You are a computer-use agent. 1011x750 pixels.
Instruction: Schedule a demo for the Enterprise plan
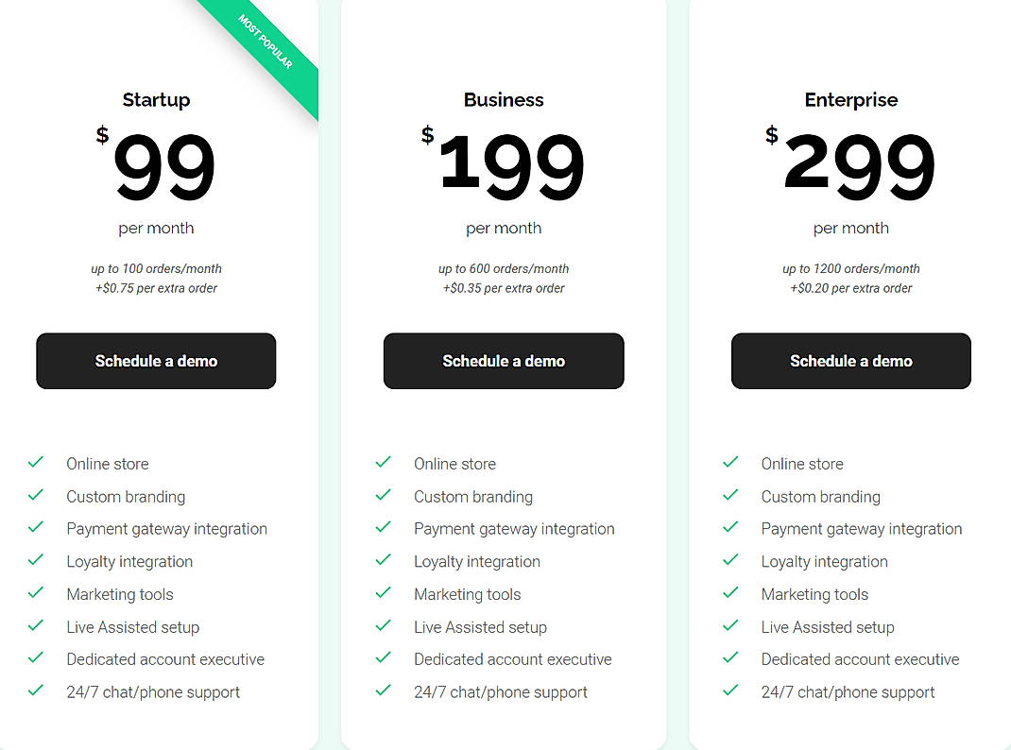850,361
